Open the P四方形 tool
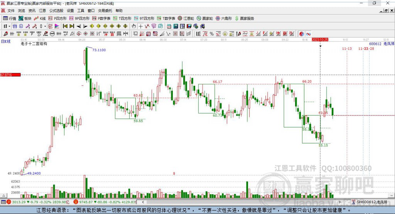The width and height of the screenshot is (395, 214). [x=57, y=19]
